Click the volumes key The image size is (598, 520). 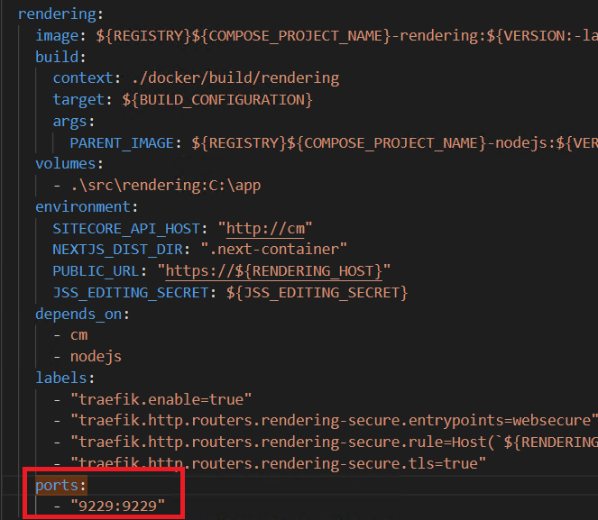click(66, 164)
